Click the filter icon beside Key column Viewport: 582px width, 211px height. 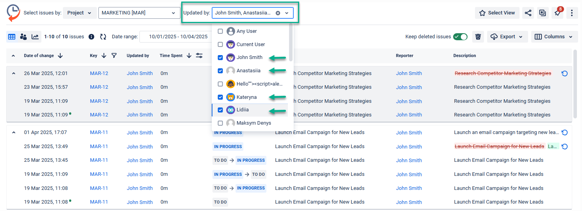(x=114, y=55)
